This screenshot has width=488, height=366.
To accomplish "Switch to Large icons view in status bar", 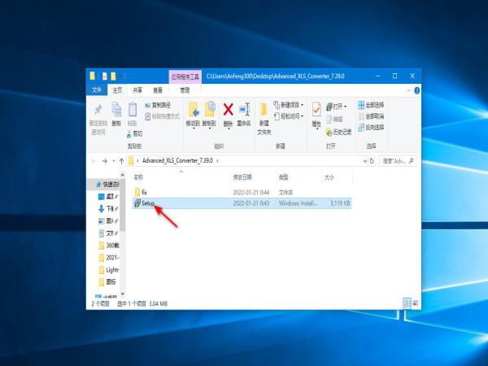I will coord(416,303).
